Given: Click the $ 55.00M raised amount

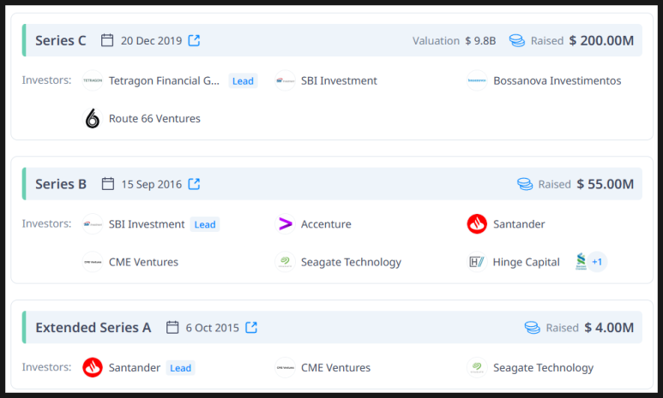Looking at the screenshot, I should (x=605, y=184).
